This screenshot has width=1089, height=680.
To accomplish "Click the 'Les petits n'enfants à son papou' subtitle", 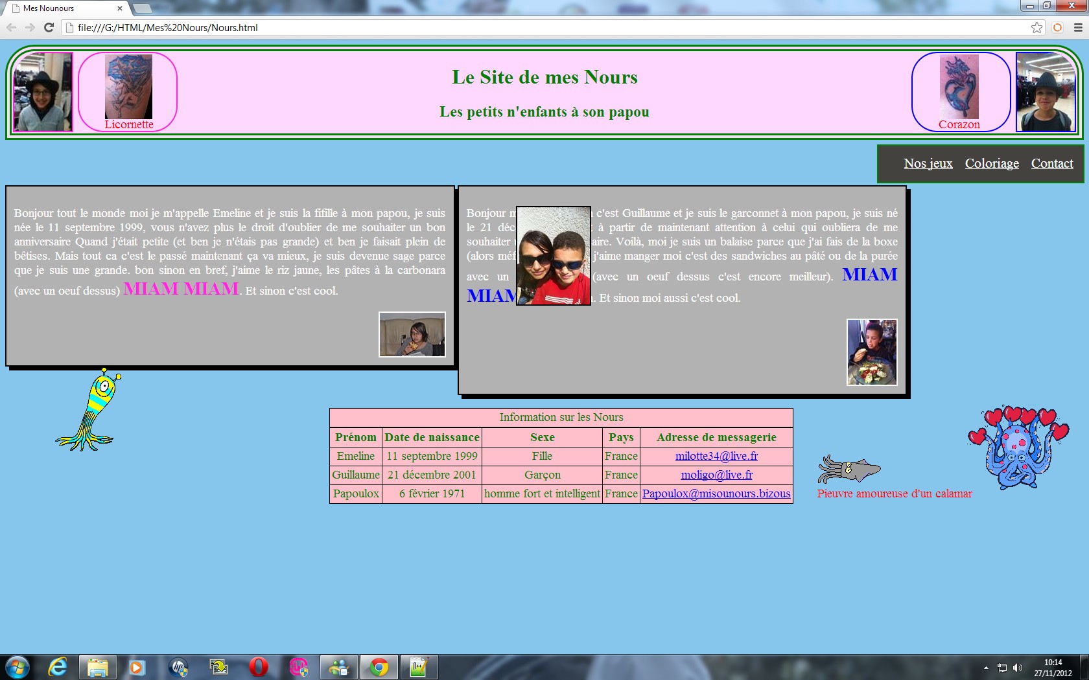I will pyautogui.click(x=544, y=111).
